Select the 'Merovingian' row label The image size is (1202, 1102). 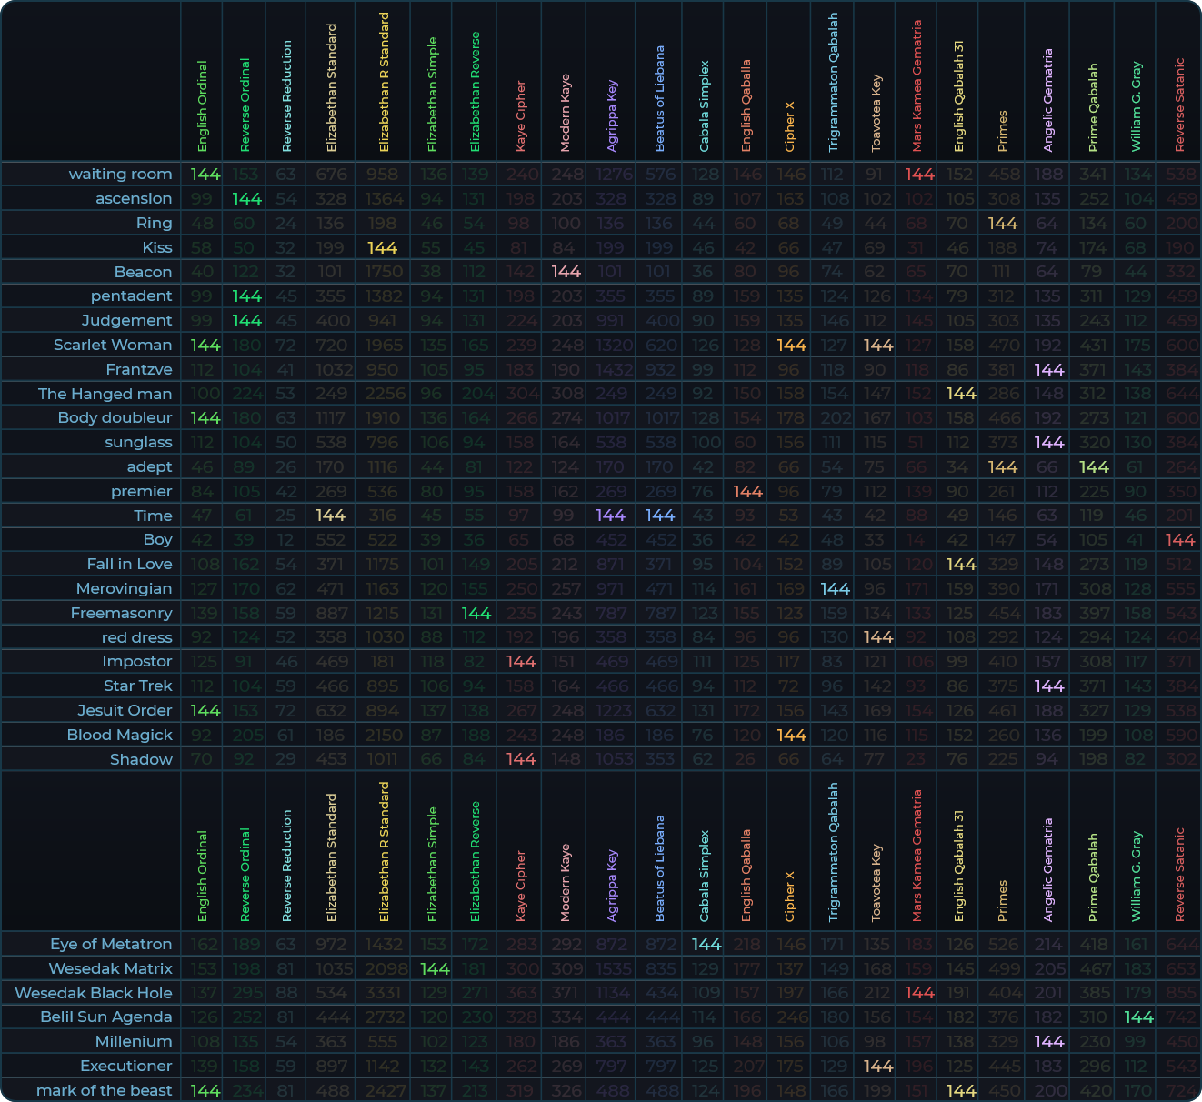point(124,589)
